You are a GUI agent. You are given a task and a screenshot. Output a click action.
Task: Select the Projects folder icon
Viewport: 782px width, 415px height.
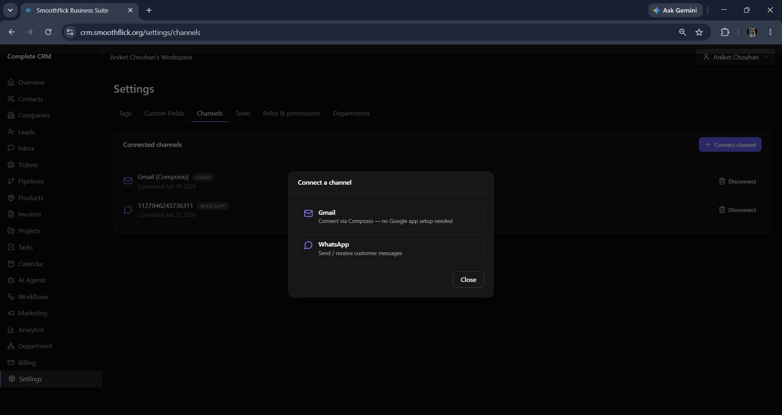(x=11, y=231)
